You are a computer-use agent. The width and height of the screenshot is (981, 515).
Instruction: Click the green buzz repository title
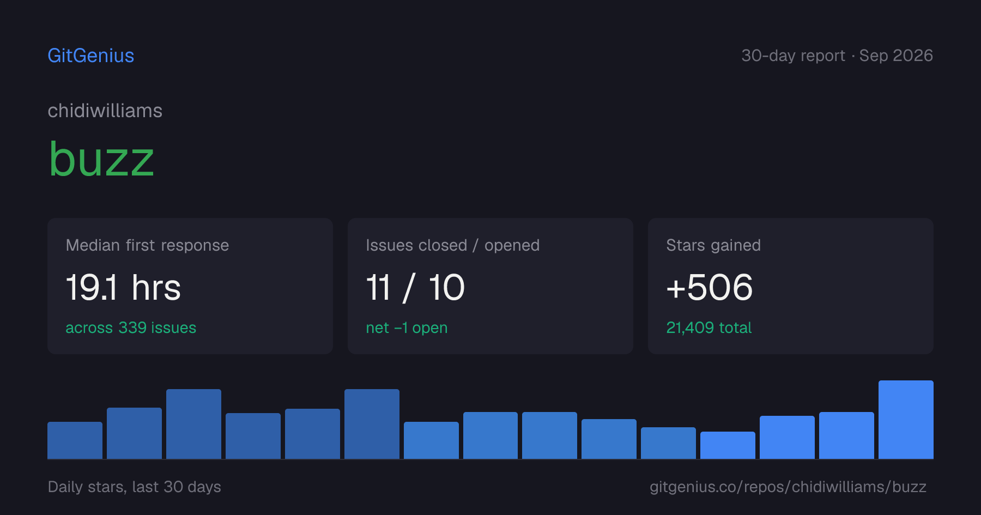coord(101,159)
